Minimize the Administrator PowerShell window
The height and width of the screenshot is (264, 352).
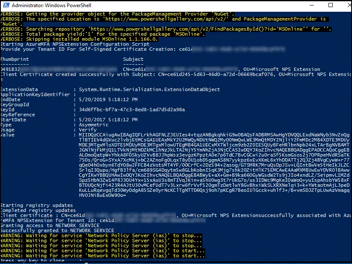point(312,5)
